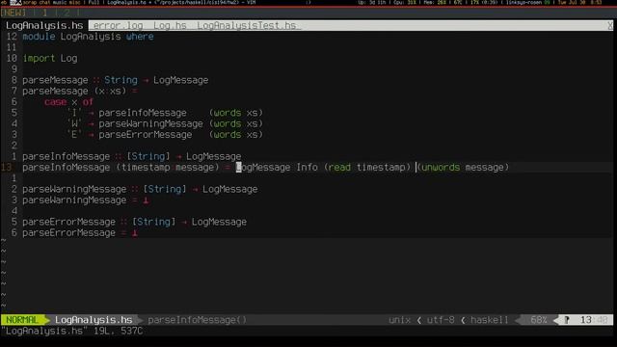Click the utf-8 encoding indicator
617x347 pixels.
tap(441, 320)
